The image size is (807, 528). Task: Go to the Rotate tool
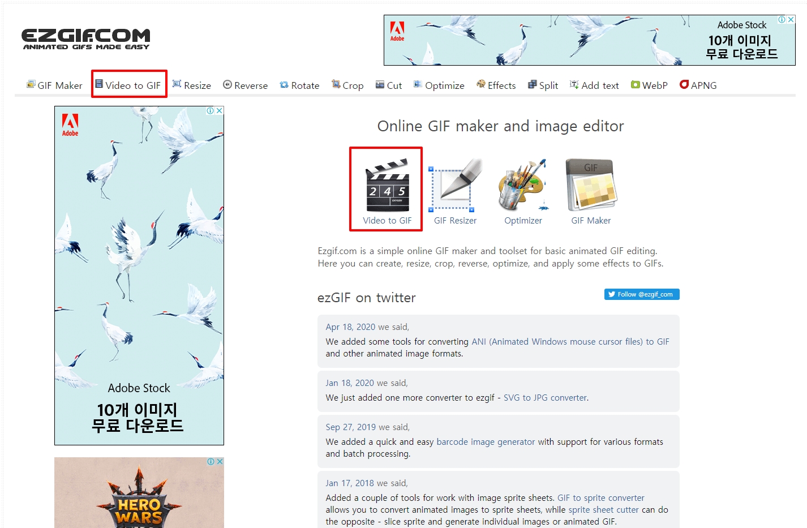299,85
